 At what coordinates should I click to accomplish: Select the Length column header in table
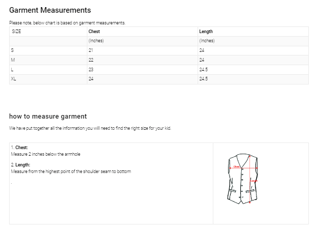pyautogui.click(x=206, y=32)
